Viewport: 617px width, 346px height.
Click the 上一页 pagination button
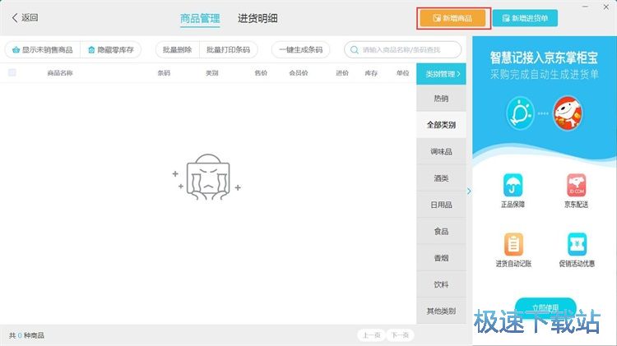(372, 335)
